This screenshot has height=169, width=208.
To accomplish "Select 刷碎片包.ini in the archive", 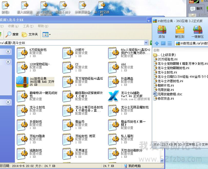I will pos(164,86).
